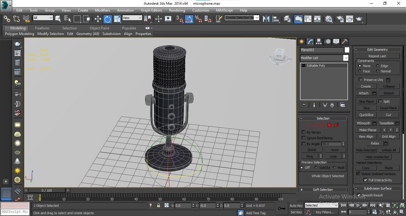Screen dimensions: 406x216
Task: Click the Bind to Space Warp icon
Action: pyautogui.click(x=26, y=19)
